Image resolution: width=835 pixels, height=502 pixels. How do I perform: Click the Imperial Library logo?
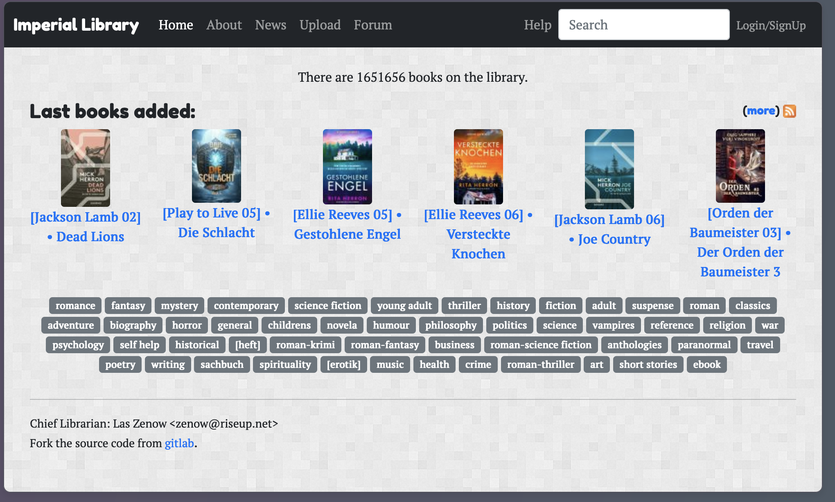tap(76, 25)
